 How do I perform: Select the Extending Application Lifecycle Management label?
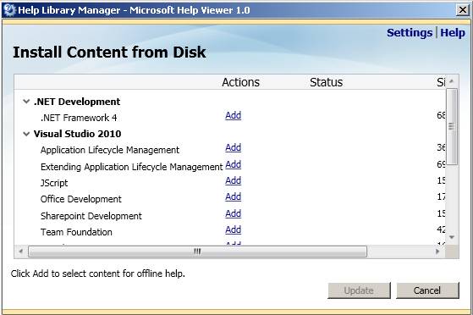coord(131,167)
